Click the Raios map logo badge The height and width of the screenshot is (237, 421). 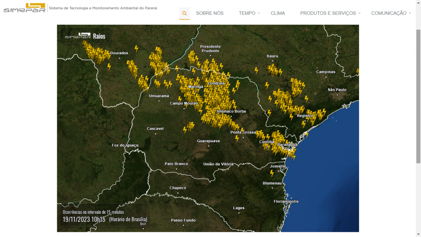point(85,36)
